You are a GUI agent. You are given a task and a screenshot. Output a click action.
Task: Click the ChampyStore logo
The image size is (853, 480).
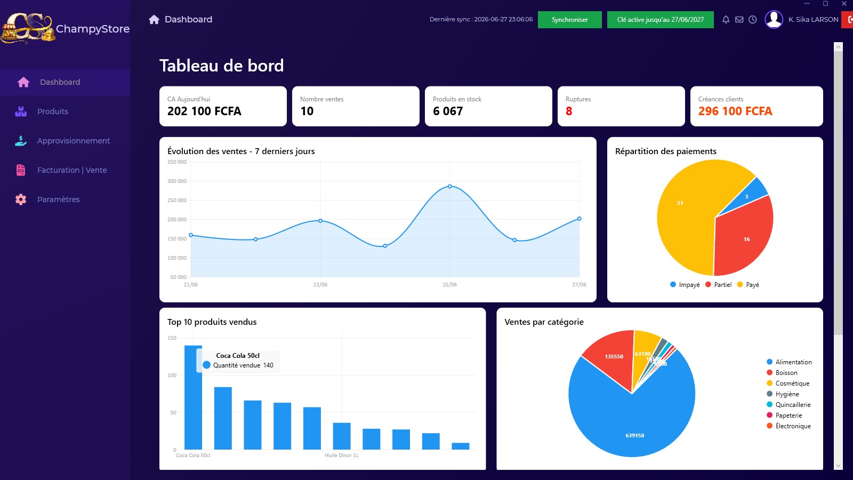28,28
